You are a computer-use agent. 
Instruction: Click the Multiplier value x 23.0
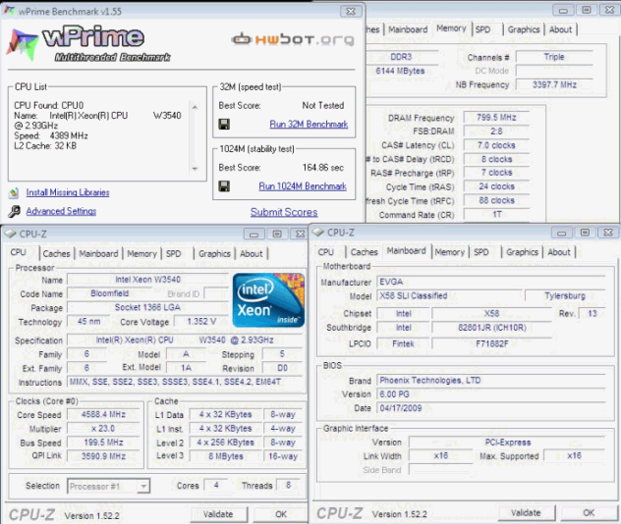[103, 429]
